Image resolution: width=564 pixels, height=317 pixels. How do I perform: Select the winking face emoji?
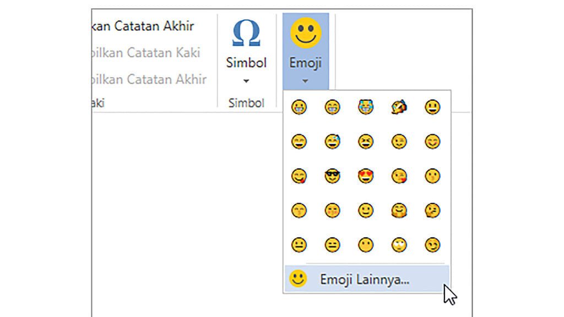(x=399, y=141)
